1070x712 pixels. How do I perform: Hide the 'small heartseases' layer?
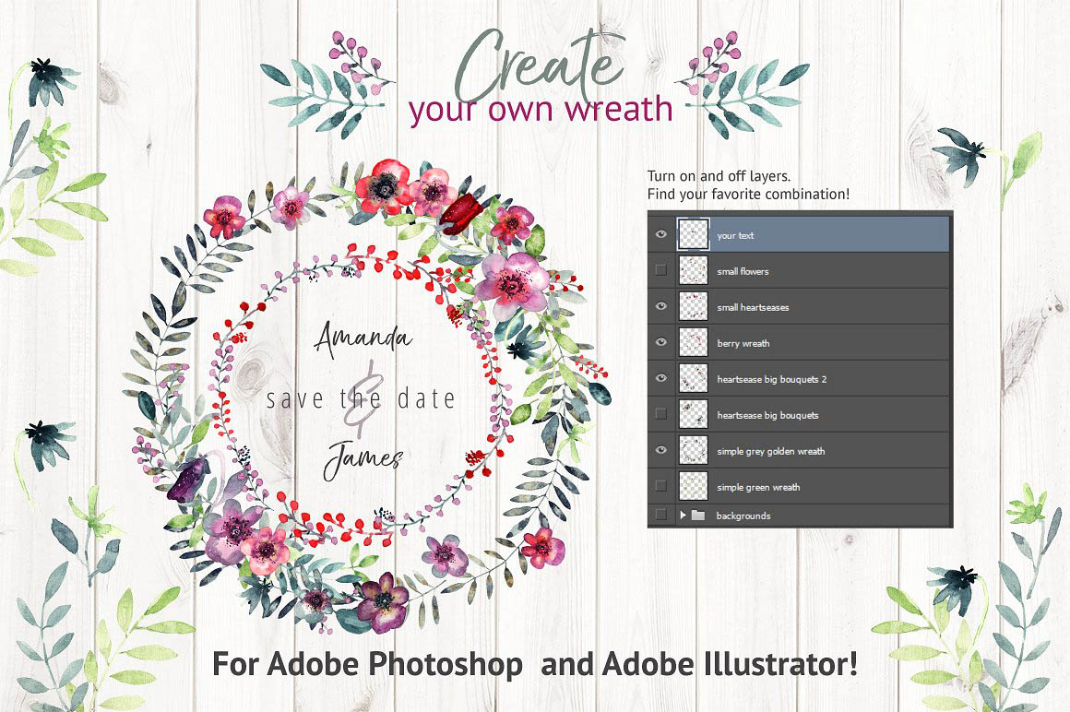pyautogui.click(x=660, y=306)
